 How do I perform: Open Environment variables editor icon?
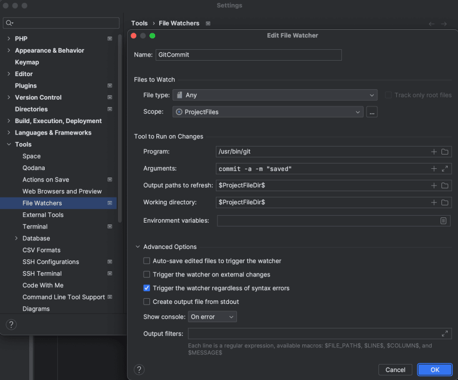tap(443, 221)
